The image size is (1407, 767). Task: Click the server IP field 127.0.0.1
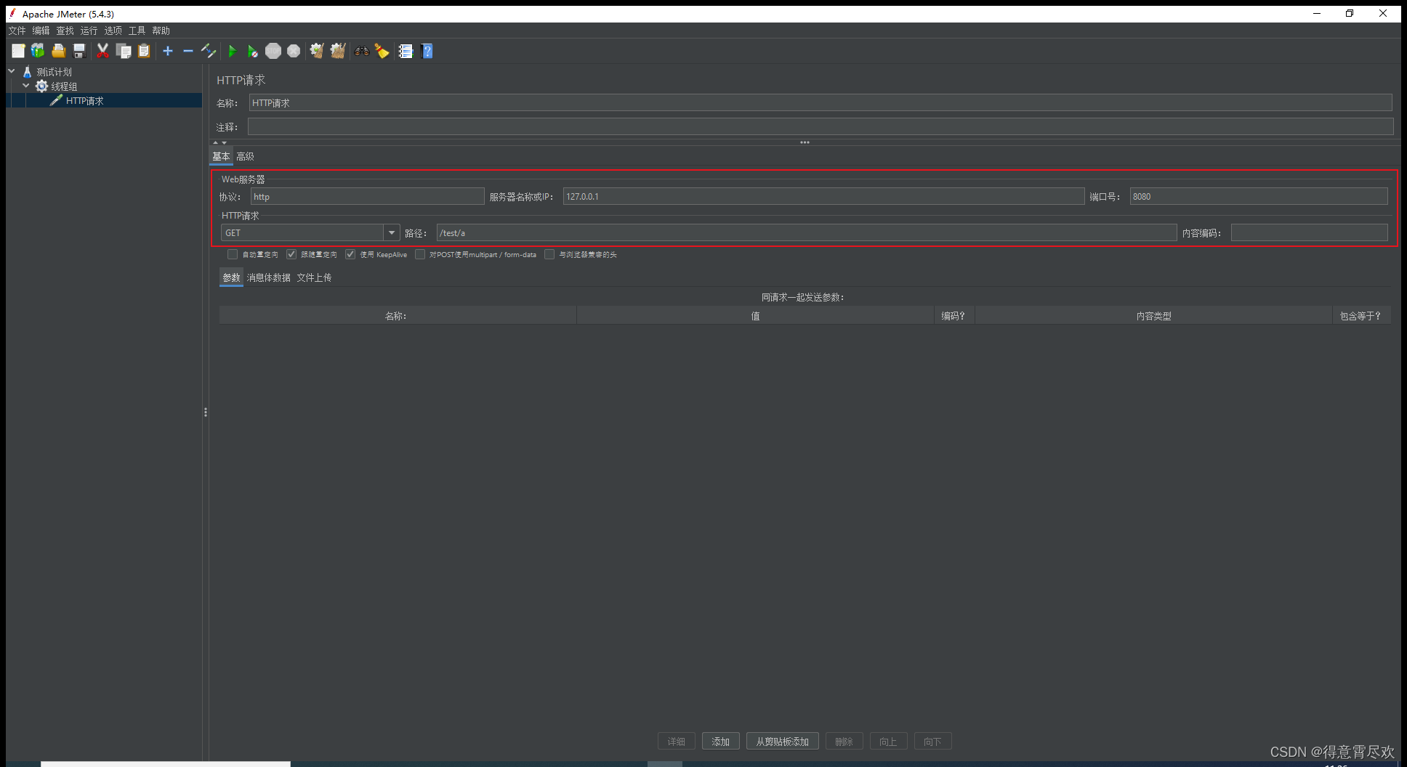(x=823, y=196)
